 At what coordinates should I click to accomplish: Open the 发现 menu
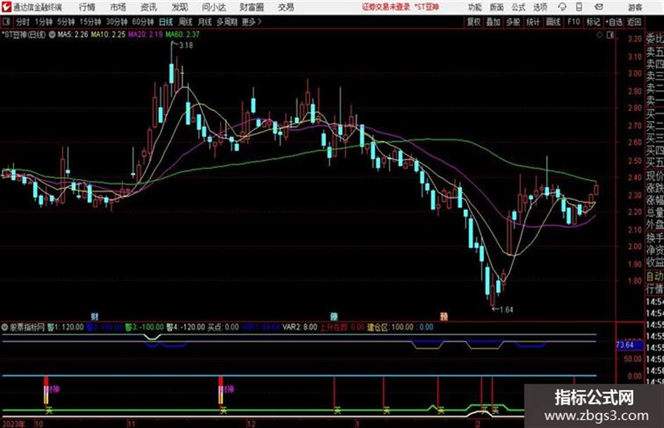[x=180, y=7]
